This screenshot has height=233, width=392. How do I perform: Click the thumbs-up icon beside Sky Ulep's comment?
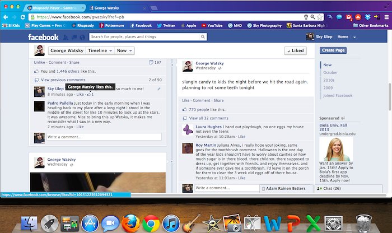pyautogui.click(x=88, y=94)
